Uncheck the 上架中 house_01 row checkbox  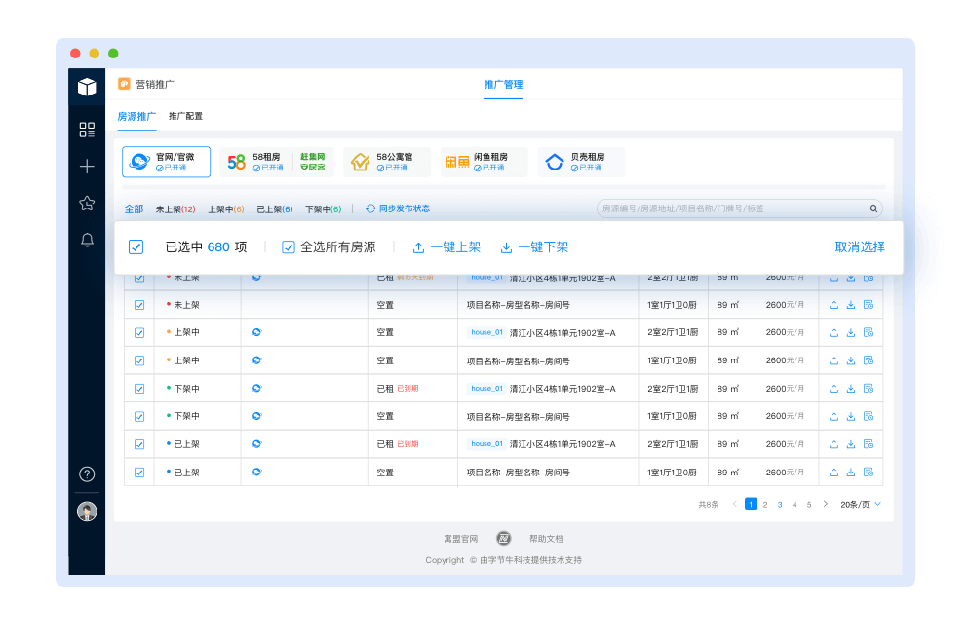[139, 332]
